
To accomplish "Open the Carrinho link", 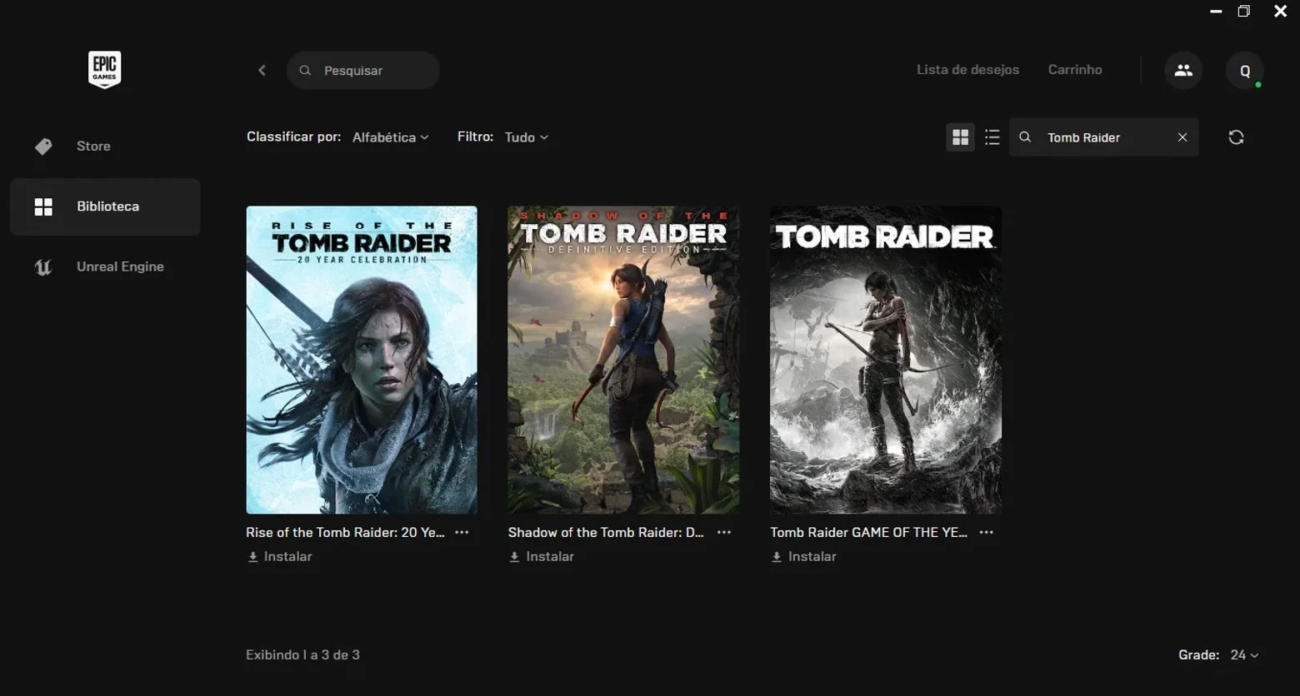I will point(1075,70).
